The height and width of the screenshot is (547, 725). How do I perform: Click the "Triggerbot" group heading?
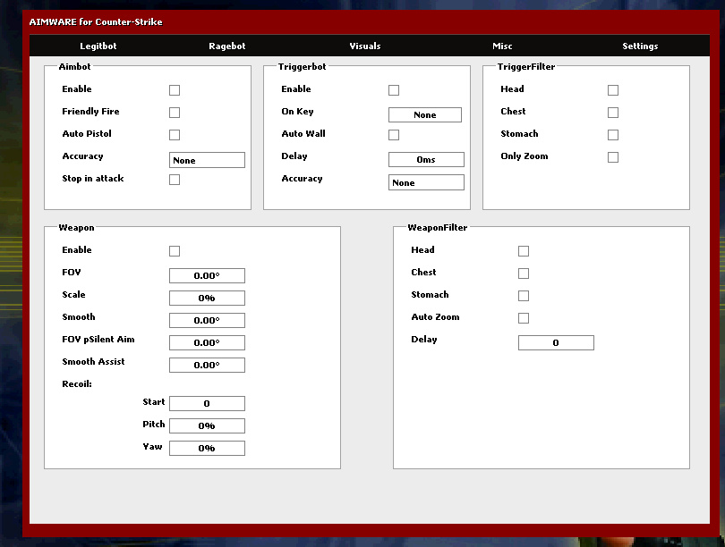[x=302, y=66]
